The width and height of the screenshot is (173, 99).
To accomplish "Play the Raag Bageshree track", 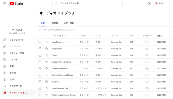I will tap(40, 42).
